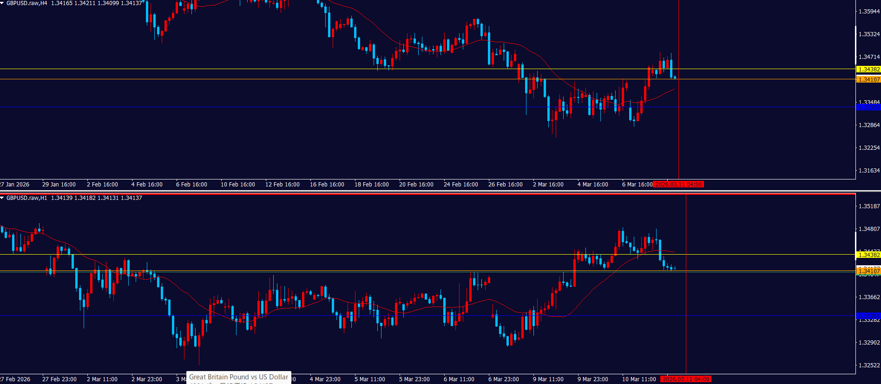Click the blue price label on H4 chart
Viewport: 881px width, 384px height.
868,108
